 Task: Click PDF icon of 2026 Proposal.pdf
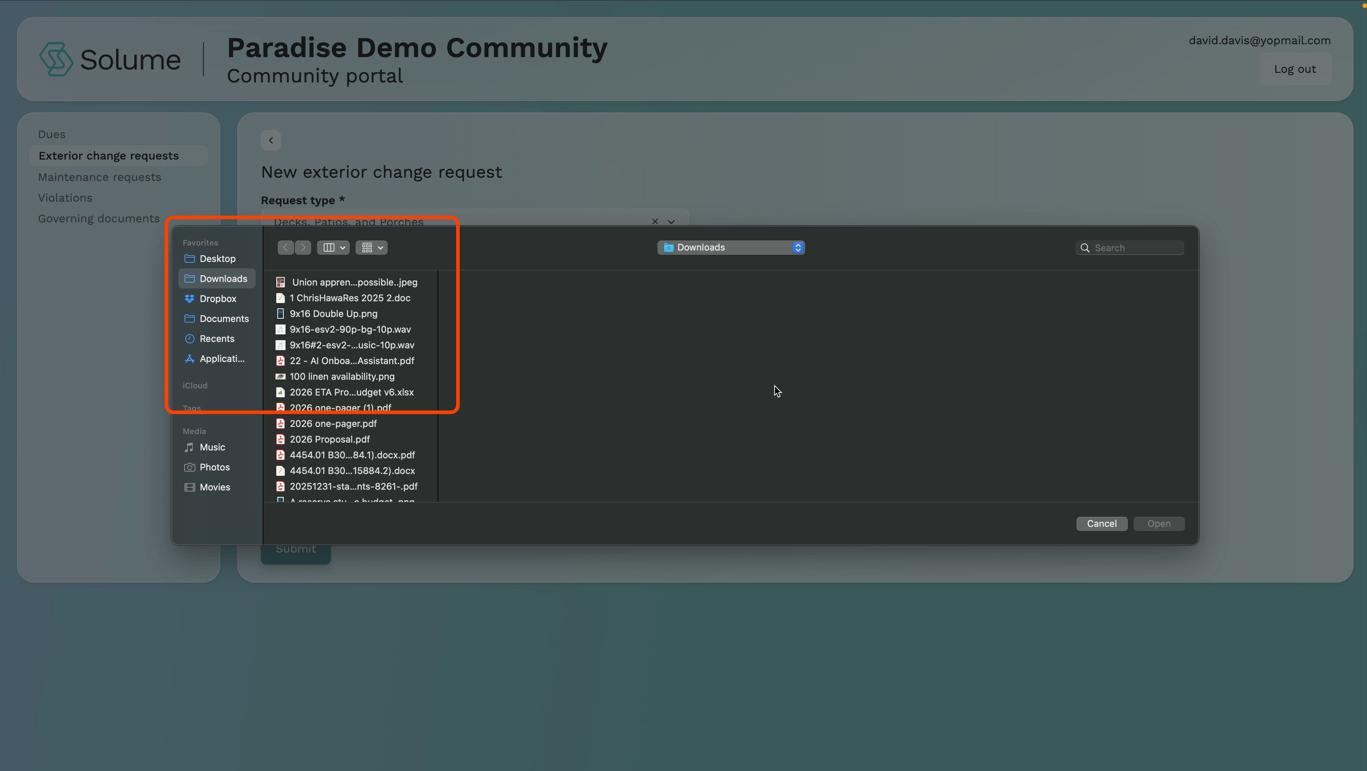click(x=280, y=439)
